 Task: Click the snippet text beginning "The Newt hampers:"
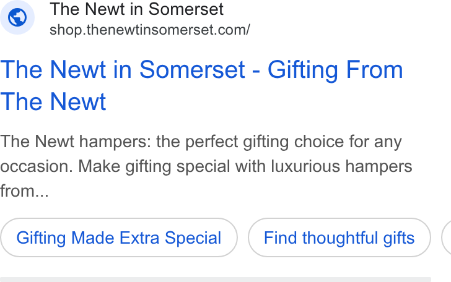pyautogui.click(x=206, y=166)
